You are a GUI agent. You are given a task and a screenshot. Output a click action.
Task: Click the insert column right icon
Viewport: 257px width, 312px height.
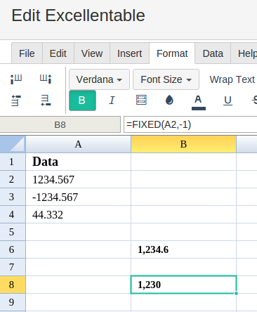(x=46, y=79)
